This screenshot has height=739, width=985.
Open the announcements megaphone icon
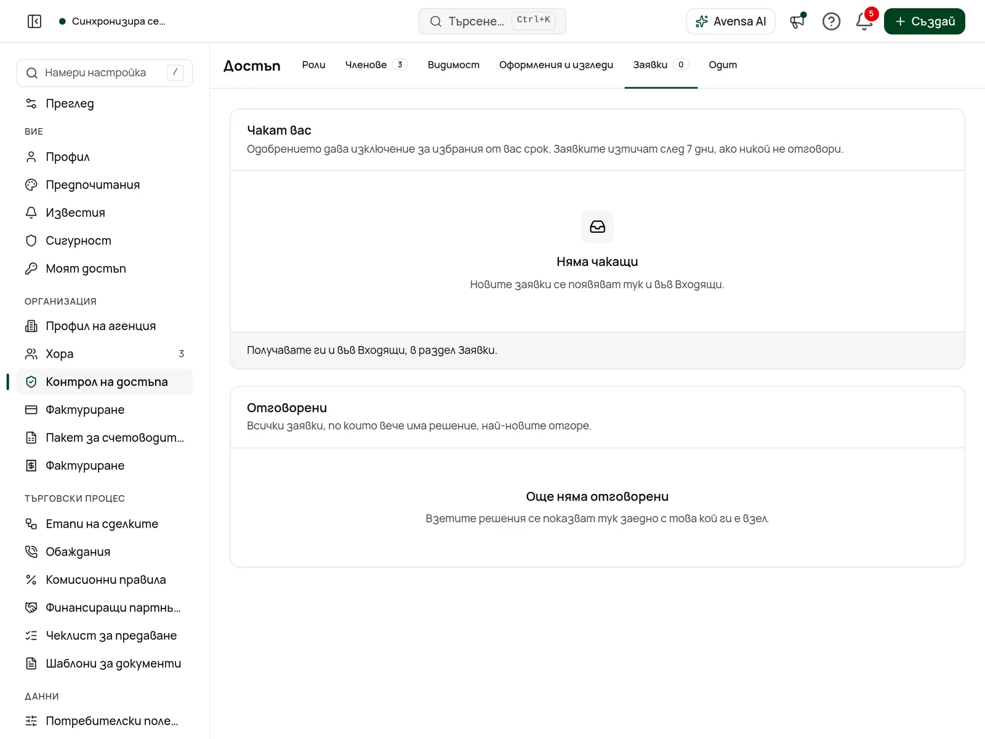tap(798, 22)
